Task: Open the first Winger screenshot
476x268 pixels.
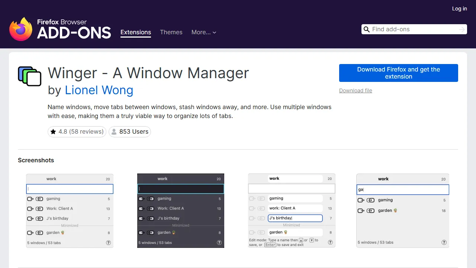Action: click(70, 210)
